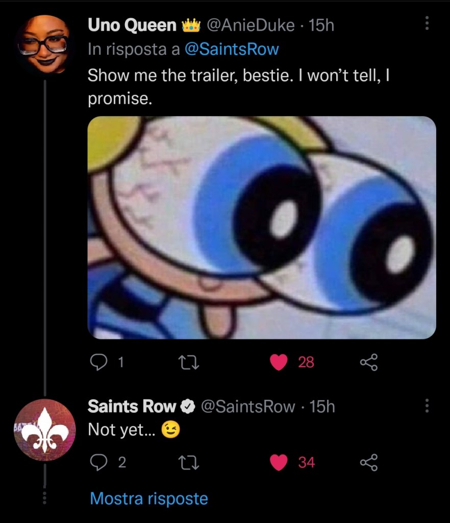Open the @AnieDuke handle

pyautogui.click(x=250, y=25)
